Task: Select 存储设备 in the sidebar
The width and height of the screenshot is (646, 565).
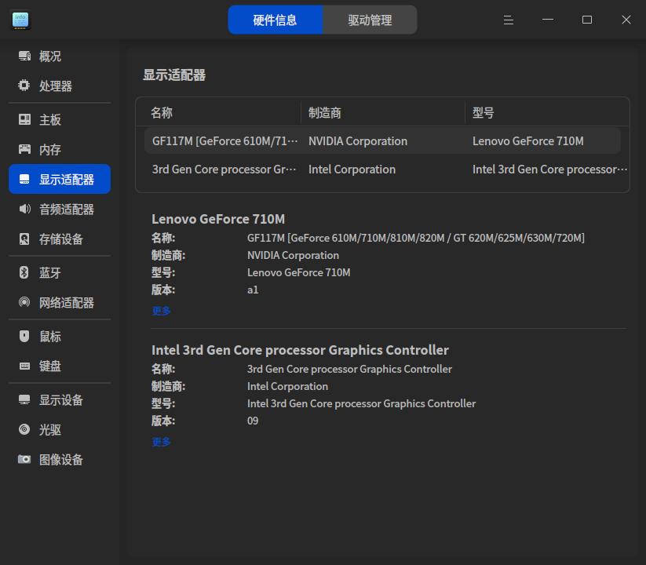Action: click(x=61, y=239)
